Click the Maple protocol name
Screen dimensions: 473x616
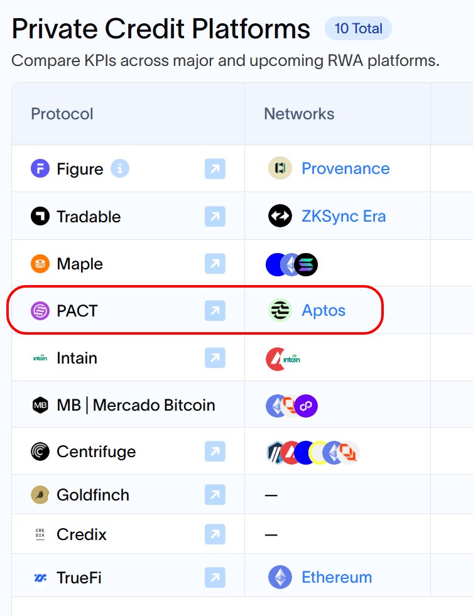[80, 264]
